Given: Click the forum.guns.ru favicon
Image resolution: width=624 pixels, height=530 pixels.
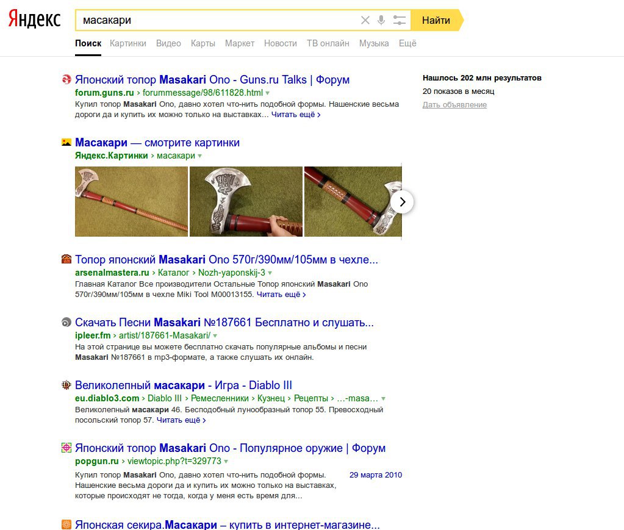Looking at the screenshot, I should pyautogui.click(x=66, y=79).
